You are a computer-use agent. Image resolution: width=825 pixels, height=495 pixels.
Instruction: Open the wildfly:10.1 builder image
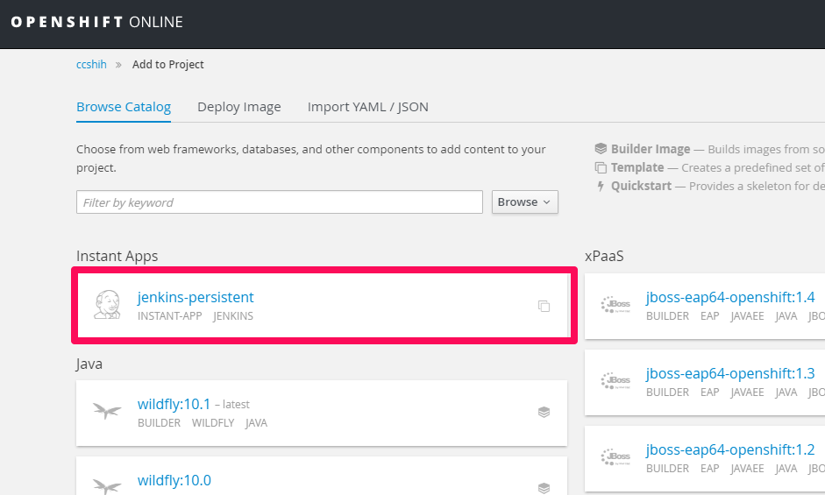pos(174,404)
